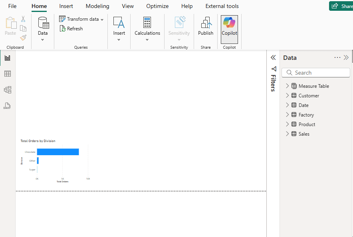Open DAX query view in sidebar
The width and height of the screenshot is (353, 237).
[7, 106]
